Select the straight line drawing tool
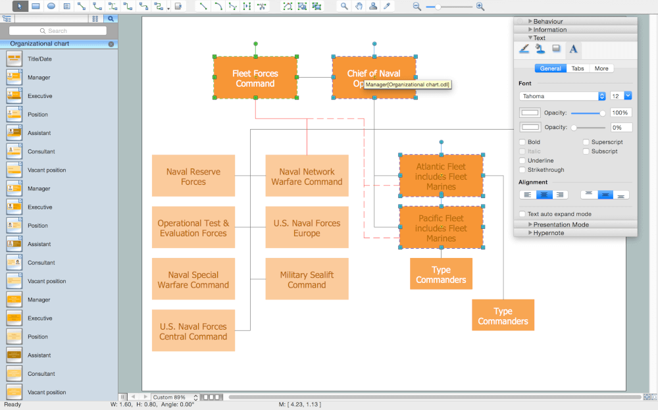Screen dimensions: 658x410 [x=203, y=6]
